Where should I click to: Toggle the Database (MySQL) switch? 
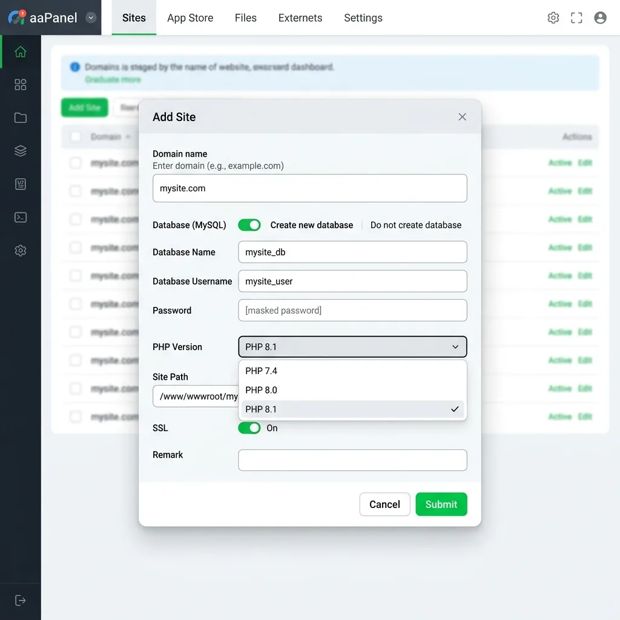point(249,225)
